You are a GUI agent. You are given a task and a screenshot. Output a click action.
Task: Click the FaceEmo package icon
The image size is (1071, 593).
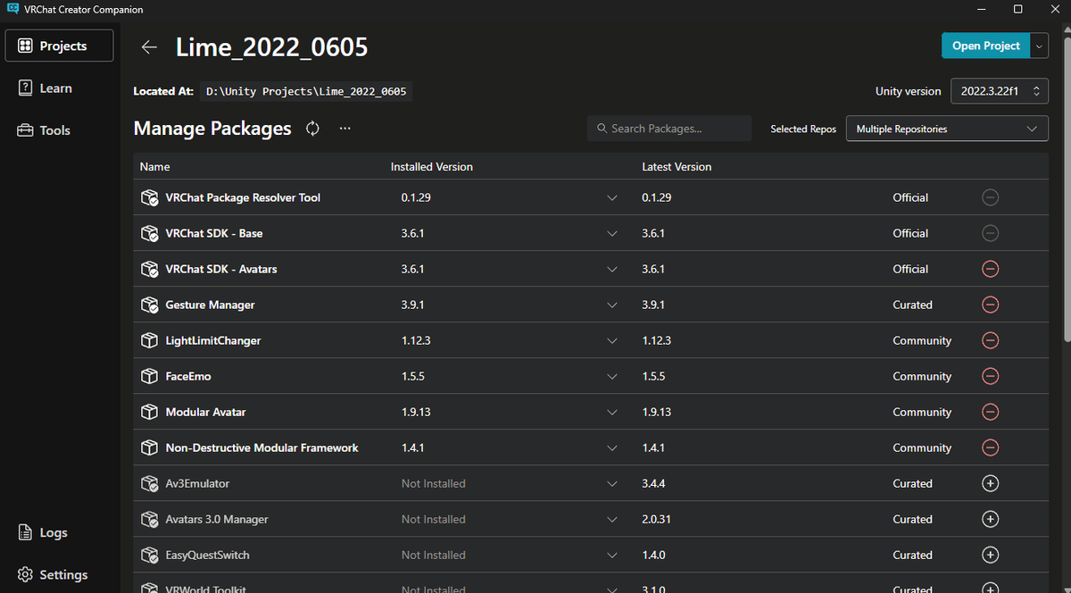pyautogui.click(x=150, y=376)
